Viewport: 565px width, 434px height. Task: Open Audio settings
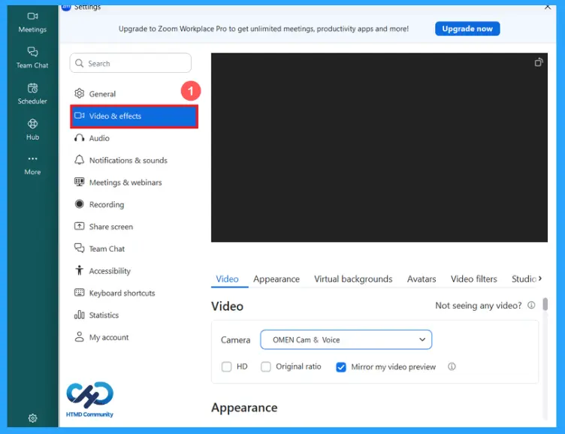click(x=134, y=138)
